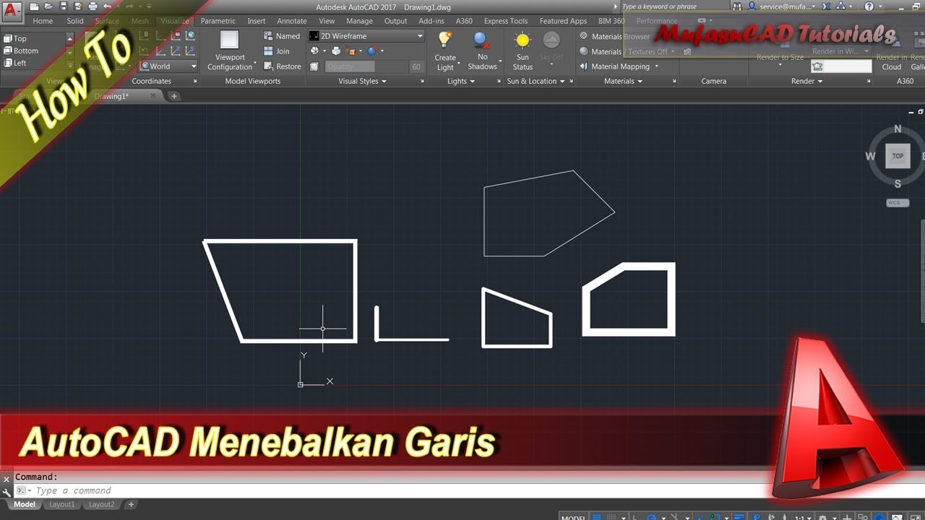925x520 pixels.
Task: Adjust the Opacity slider
Action: click(x=366, y=66)
